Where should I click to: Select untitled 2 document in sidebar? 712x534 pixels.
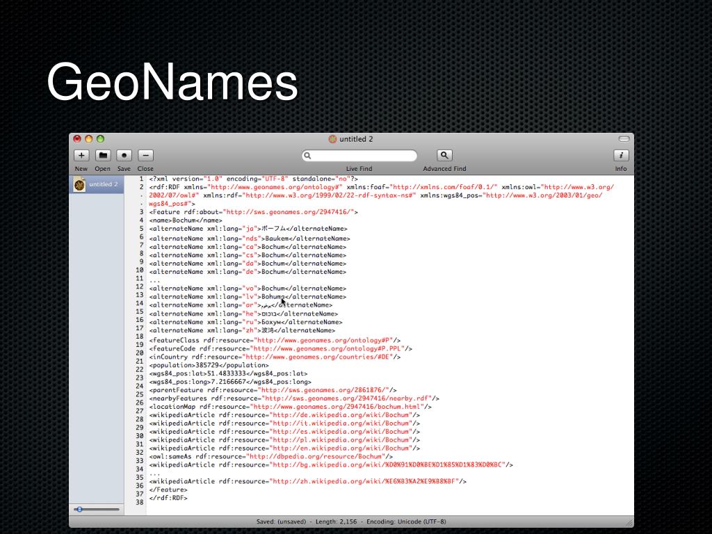(x=96, y=184)
